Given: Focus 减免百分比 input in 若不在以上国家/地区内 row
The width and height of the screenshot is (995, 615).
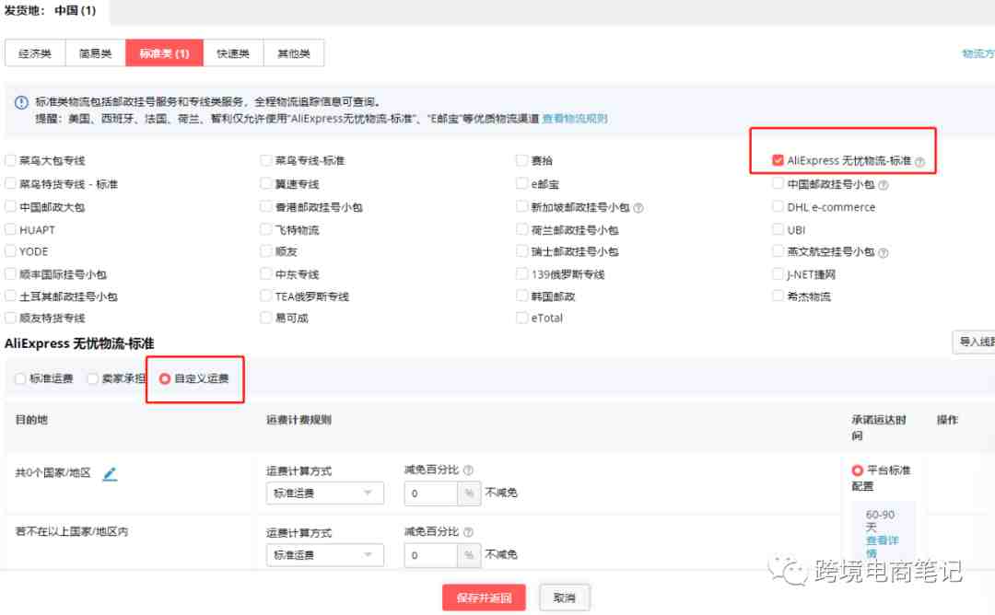Looking at the screenshot, I should pos(431,555).
